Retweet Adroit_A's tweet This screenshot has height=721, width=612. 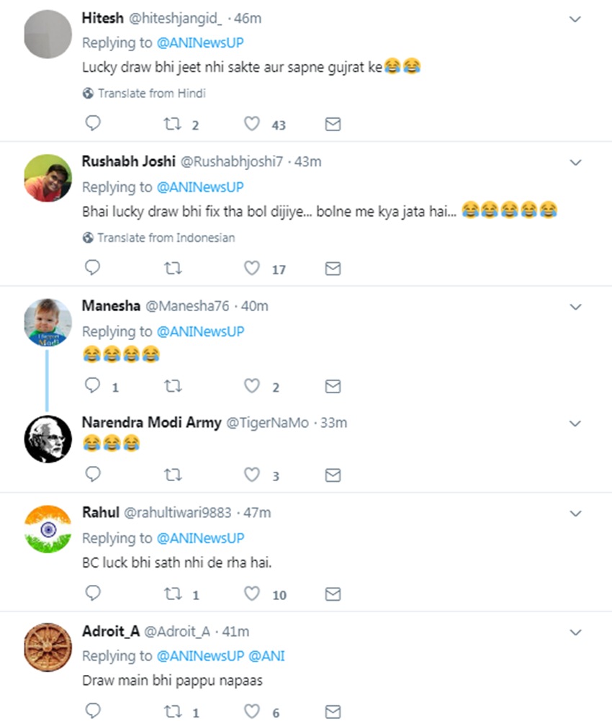pyautogui.click(x=172, y=712)
